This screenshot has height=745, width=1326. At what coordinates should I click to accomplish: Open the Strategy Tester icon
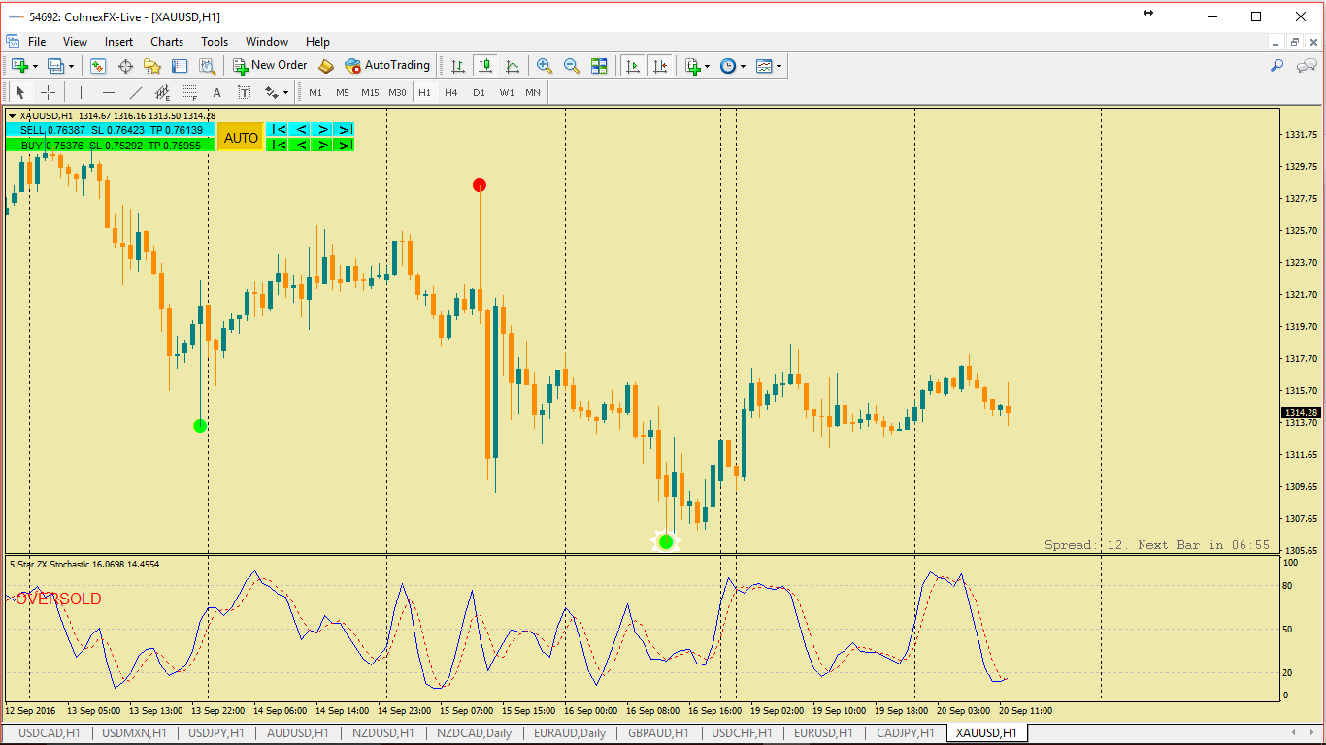(207, 66)
